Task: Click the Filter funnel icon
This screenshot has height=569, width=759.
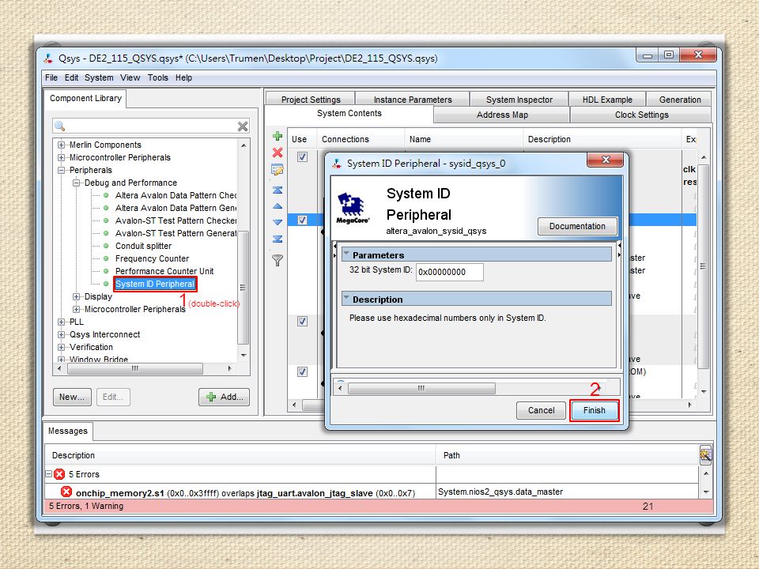Action: (278, 260)
